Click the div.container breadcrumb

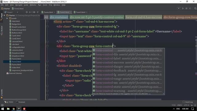[x=59, y=17]
